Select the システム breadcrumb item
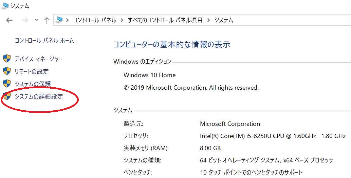This screenshot has width=351, height=178. [x=224, y=20]
